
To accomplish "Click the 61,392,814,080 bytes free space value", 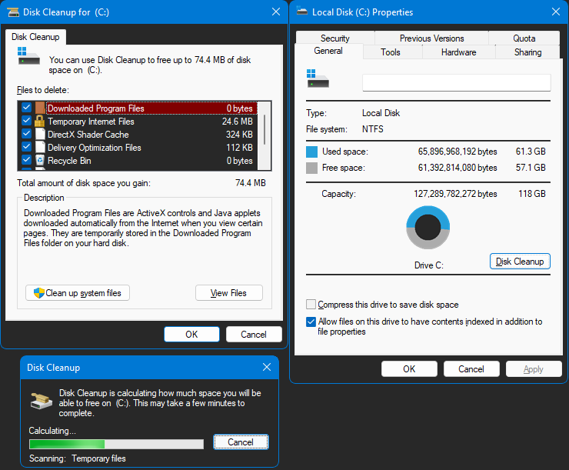I will 458,168.
